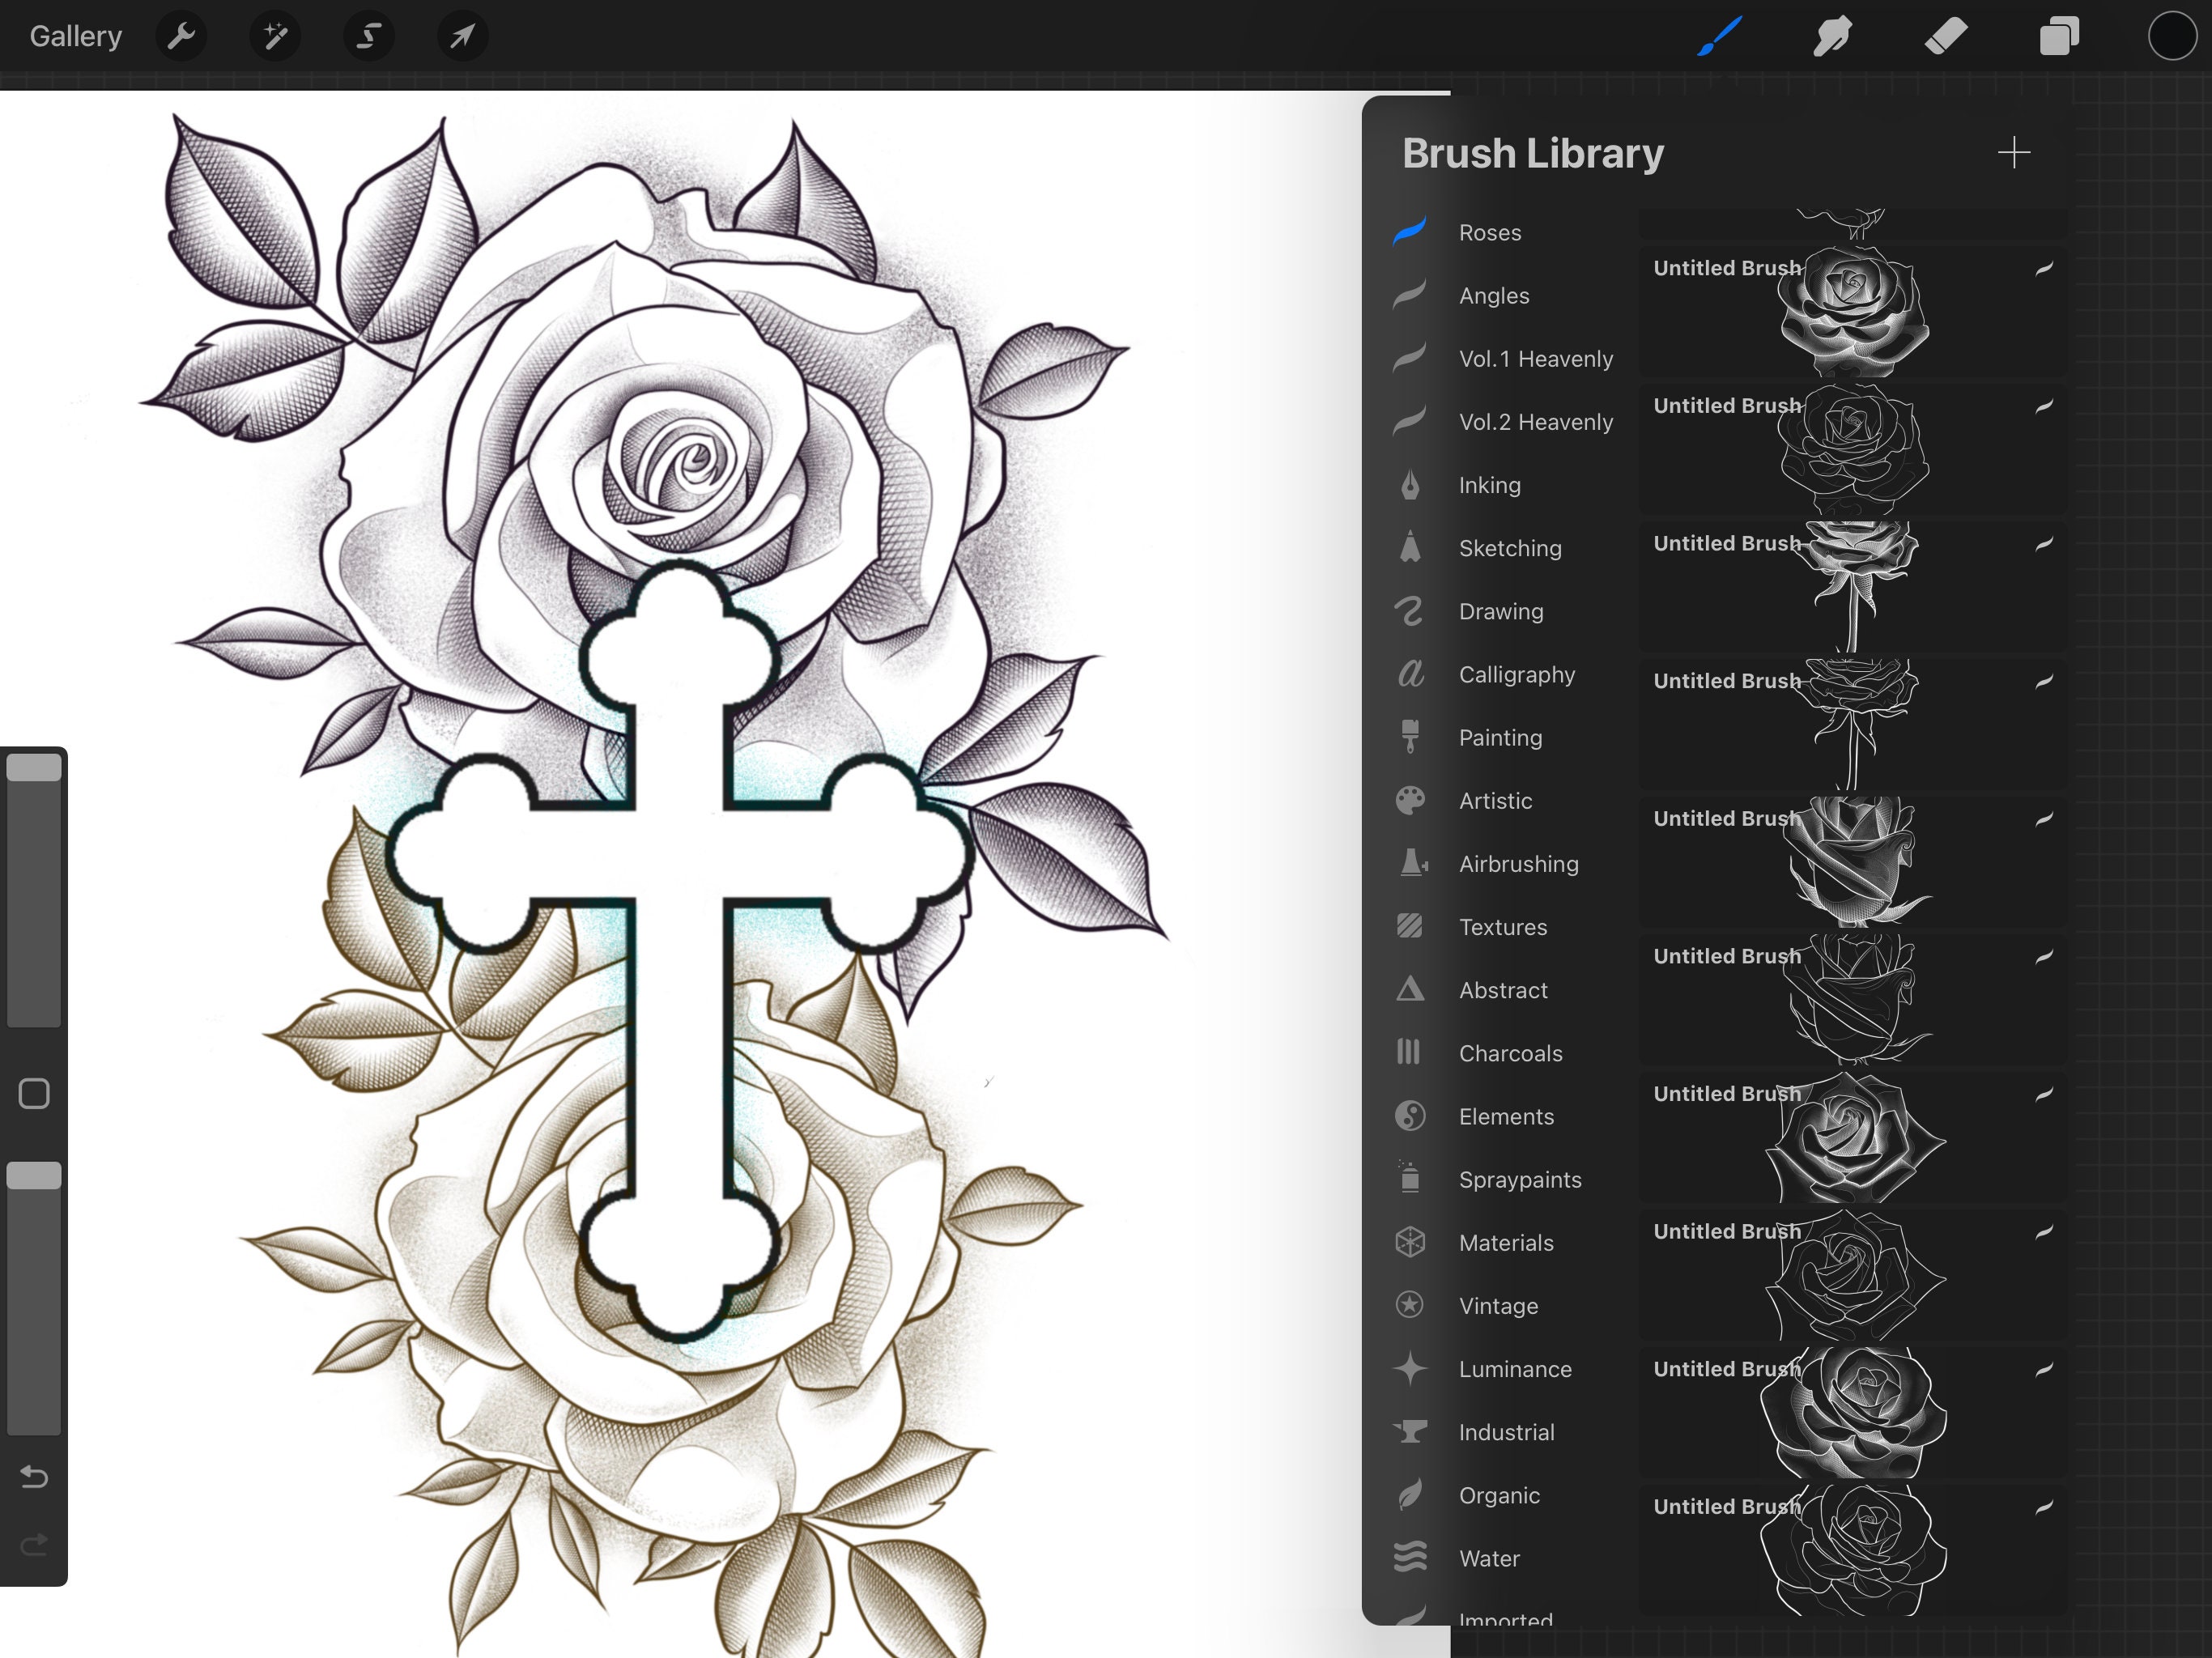Click the Sketching pencil tip icon
Screen dimensions: 2212x1658
point(1410,547)
